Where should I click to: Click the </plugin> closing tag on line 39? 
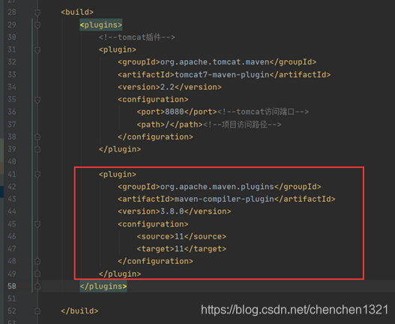(120, 149)
